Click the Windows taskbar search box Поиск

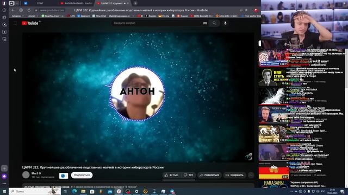pos(35,191)
